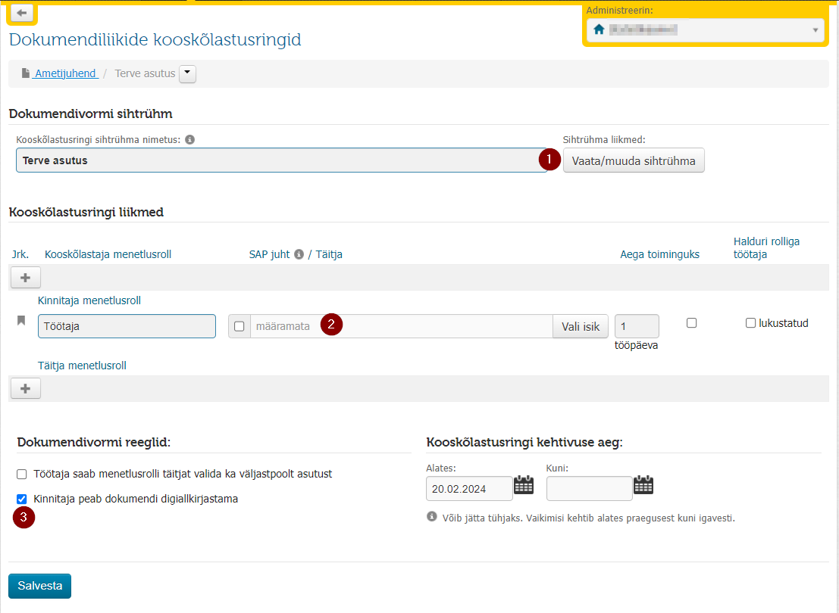The width and height of the screenshot is (839, 613).
Task: Uncheck Kinnitaja peab dokumendi digiallkirjastama
Action: [22, 499]
